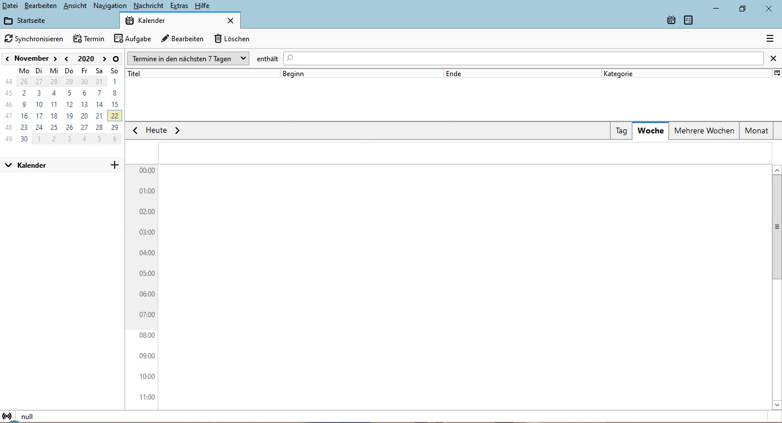Click the Heute button
This screenshot has height=423, width=782.
[x=156, y=131]
